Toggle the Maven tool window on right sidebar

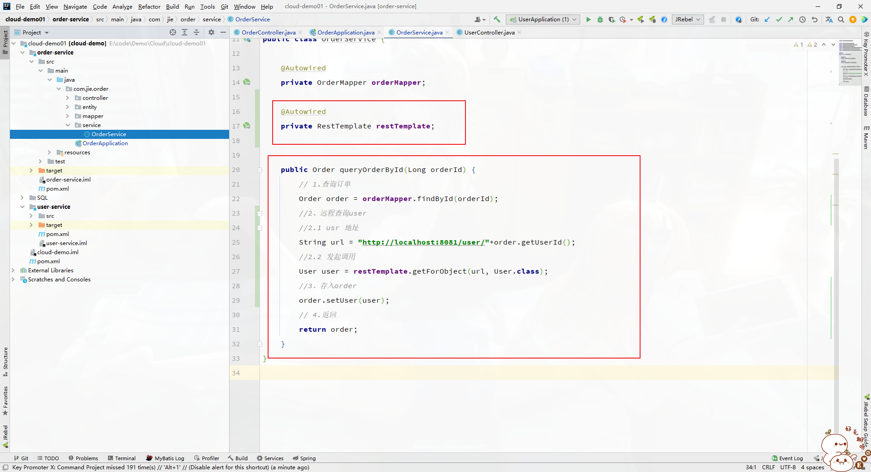866,137
